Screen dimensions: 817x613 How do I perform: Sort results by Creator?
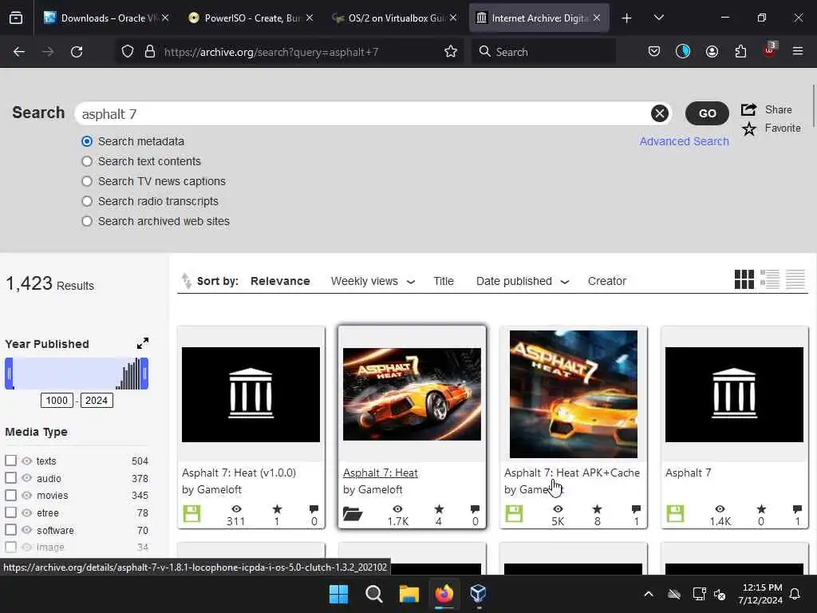pos(606,281)
